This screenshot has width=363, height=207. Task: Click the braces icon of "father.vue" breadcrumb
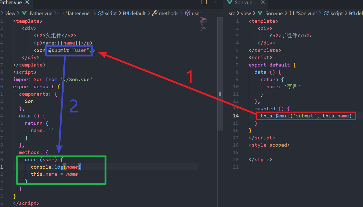(x=61, y=13)
